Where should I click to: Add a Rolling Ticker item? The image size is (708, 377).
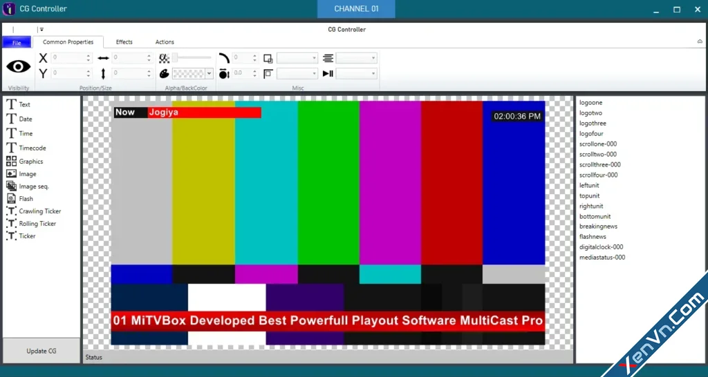30,224
